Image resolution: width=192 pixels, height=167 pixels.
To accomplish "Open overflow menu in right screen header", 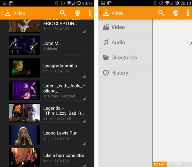I will pyautogui.click(x=188, y=13).
